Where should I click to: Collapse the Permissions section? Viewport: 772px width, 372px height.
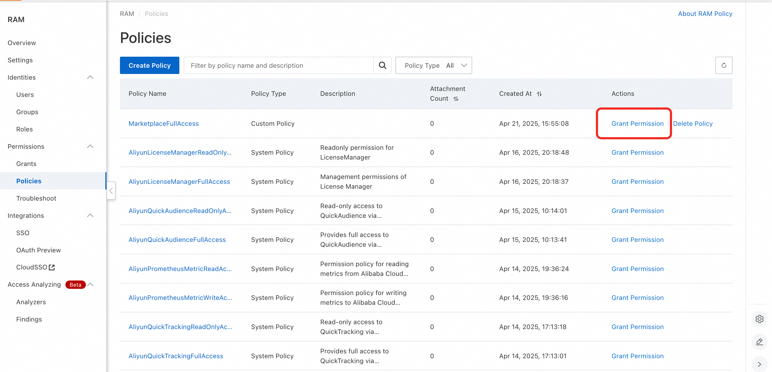90,146
